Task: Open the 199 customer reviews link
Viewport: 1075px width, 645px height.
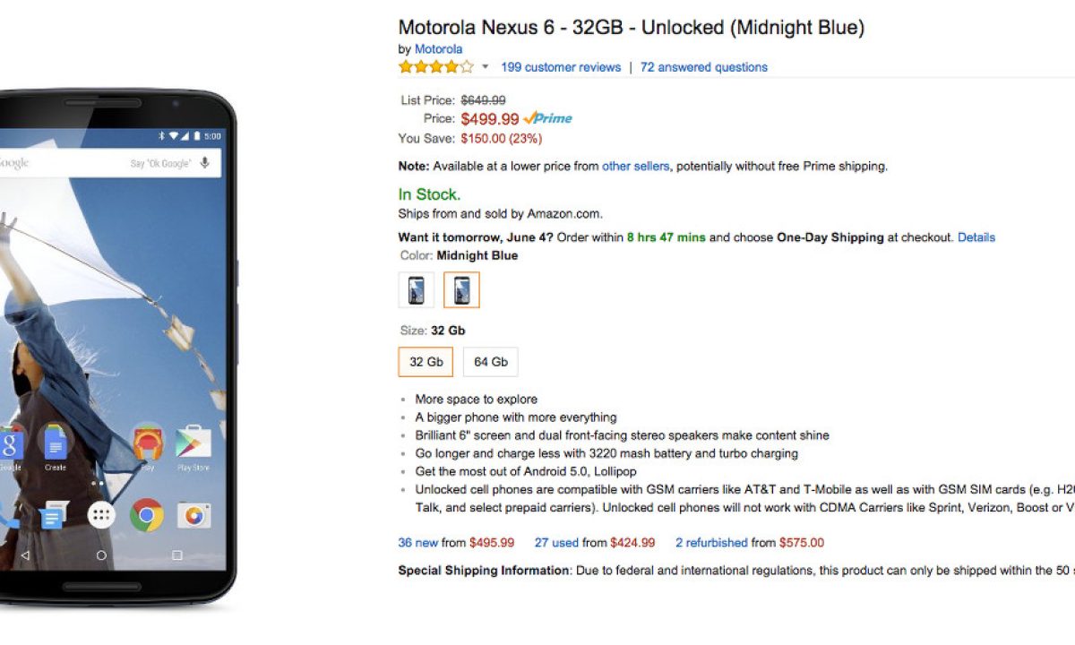Action: point(561,67)
